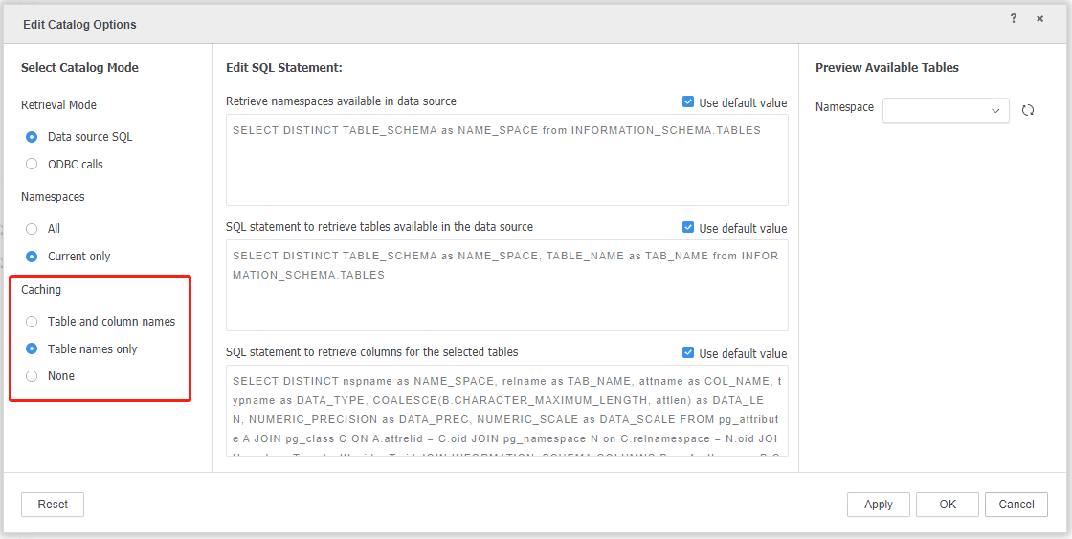Viewport: 1072px width, 539px height.
Task: Click the Reset button
Action: pyautogui.click(x=53, y=505)
